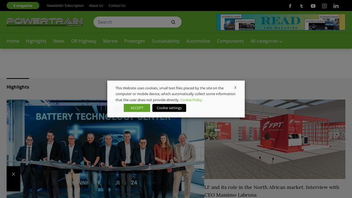
Task: Open the News menu item
Action: click(59, 41)
